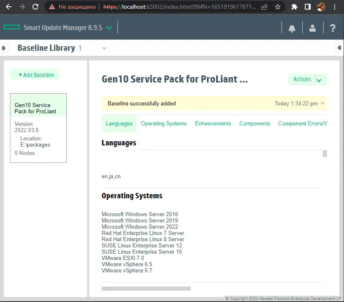The height and width of the screenshot is (302, 344).
Task: Click the share page icon in the address bar
Action: [264, 7]
